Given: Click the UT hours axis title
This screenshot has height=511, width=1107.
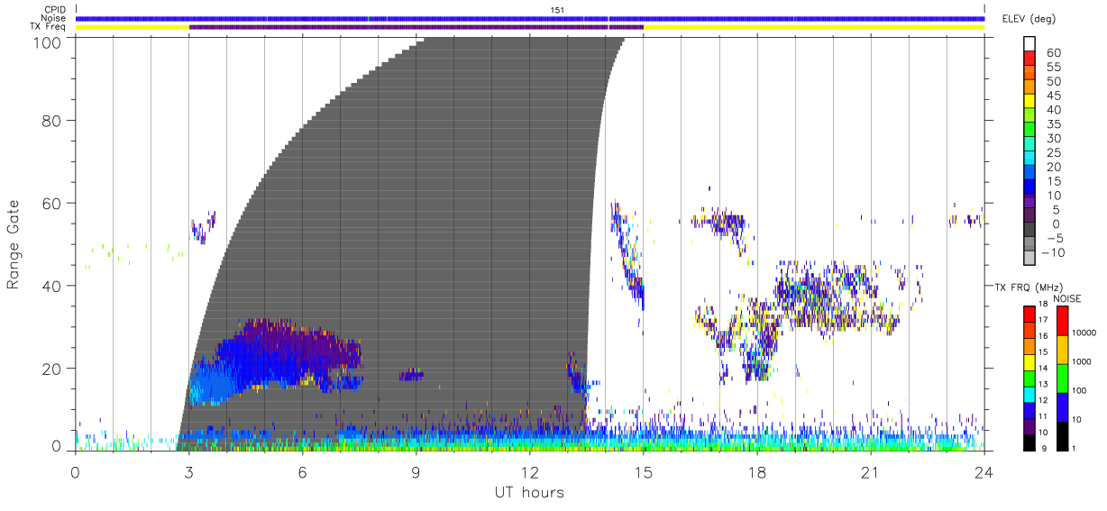Looking at the screenshot, I should click(528, 492).
